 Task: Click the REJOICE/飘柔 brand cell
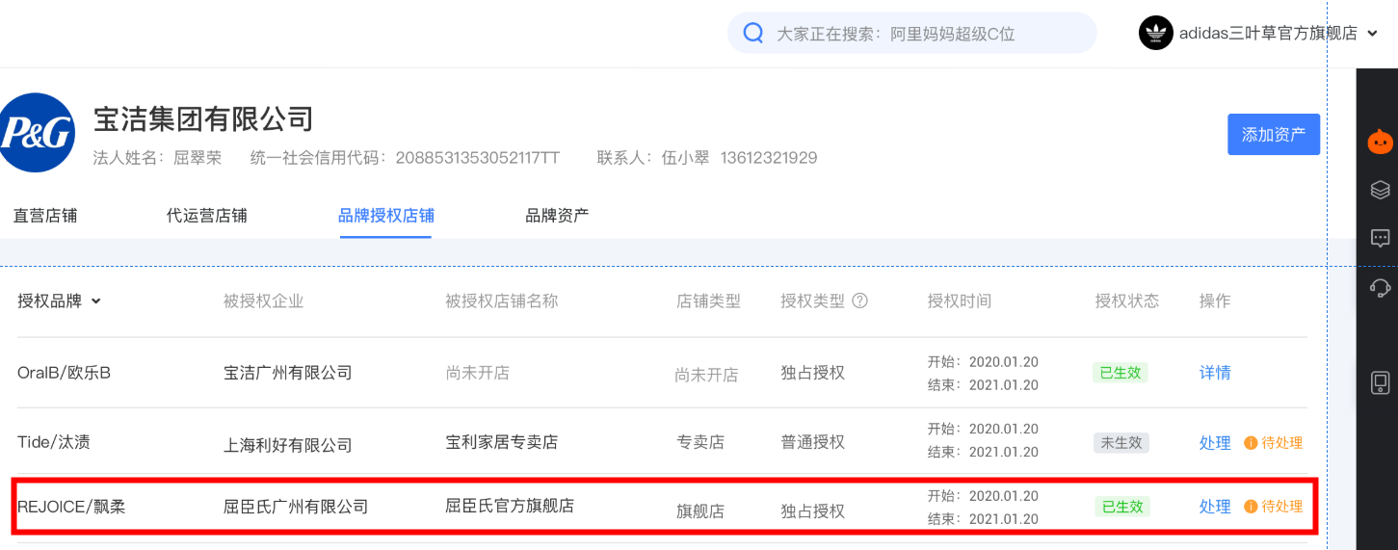[x=71, y=507]
